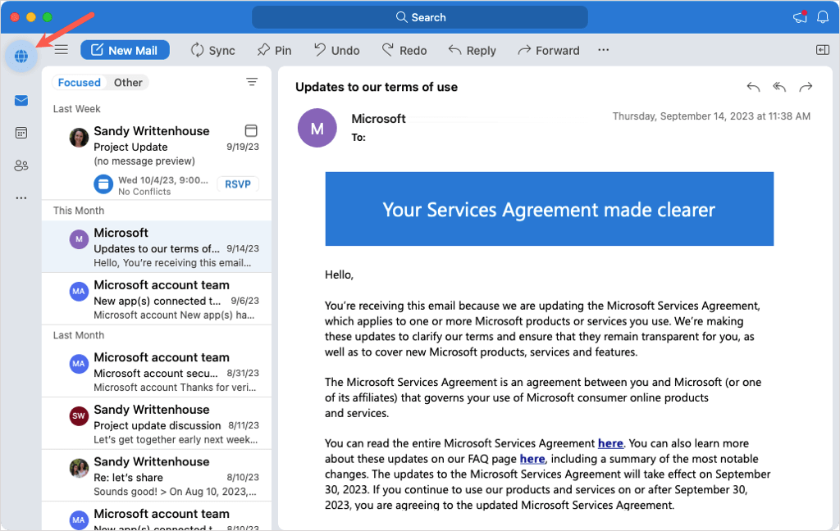
Task: Compose a message with New Mail
Action: point(125,50)
